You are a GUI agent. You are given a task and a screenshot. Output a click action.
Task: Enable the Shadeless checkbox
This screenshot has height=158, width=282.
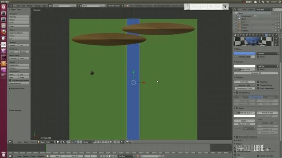point(258,82)
